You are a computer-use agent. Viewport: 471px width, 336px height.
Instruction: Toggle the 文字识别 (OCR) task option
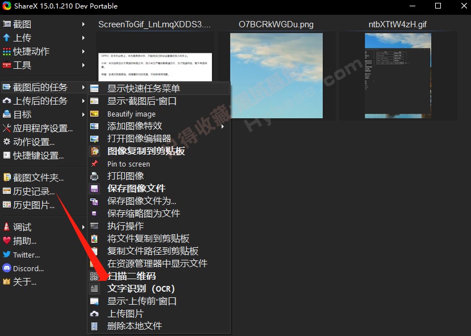click(x=159, y=288)
